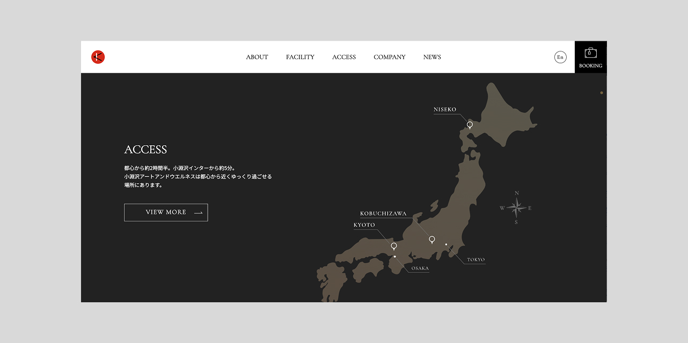Click the Osaka dot marker on map

395,257
